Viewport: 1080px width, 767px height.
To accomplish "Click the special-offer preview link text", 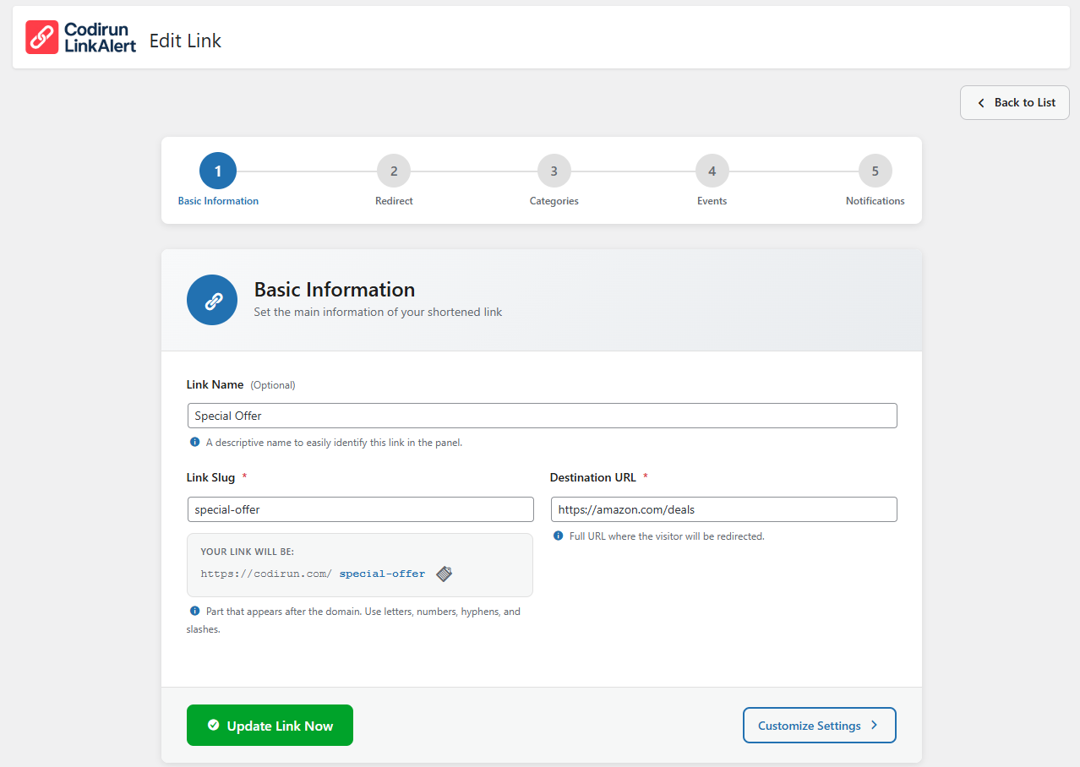I will (382, 574).
